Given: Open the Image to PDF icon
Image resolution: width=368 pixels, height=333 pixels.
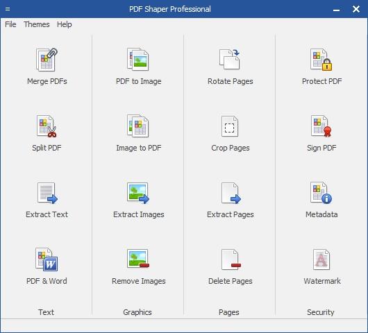Looking at the screenshot, I should 138,126.
